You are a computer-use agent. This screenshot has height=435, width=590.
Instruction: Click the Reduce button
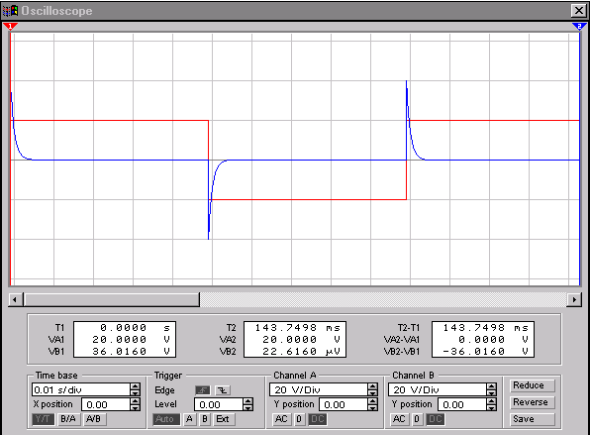[x=532, y=385]
